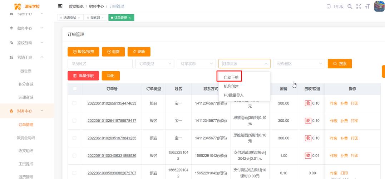Click the search magnifier icon in the header

350,6
